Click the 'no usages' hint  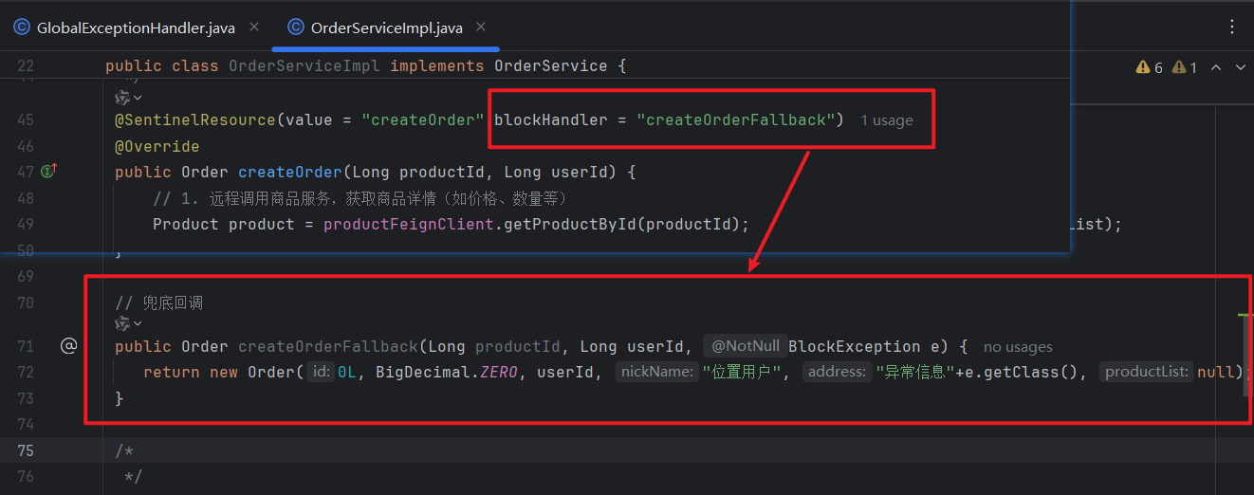(1018, 347)
